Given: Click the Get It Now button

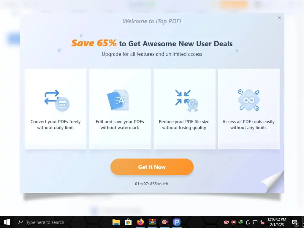Looking at the screenshot, I should point(152,167).
